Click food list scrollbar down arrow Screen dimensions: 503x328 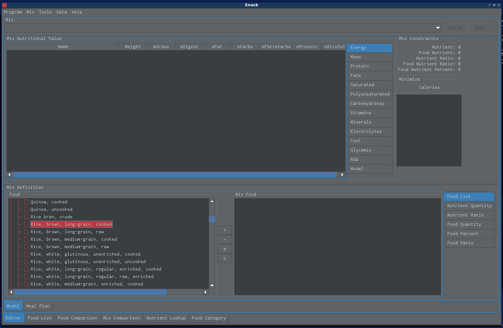(x=212, y=285)
